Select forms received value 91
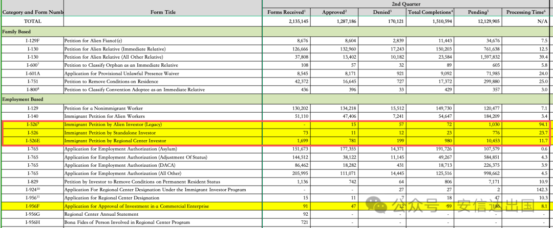 305,206
